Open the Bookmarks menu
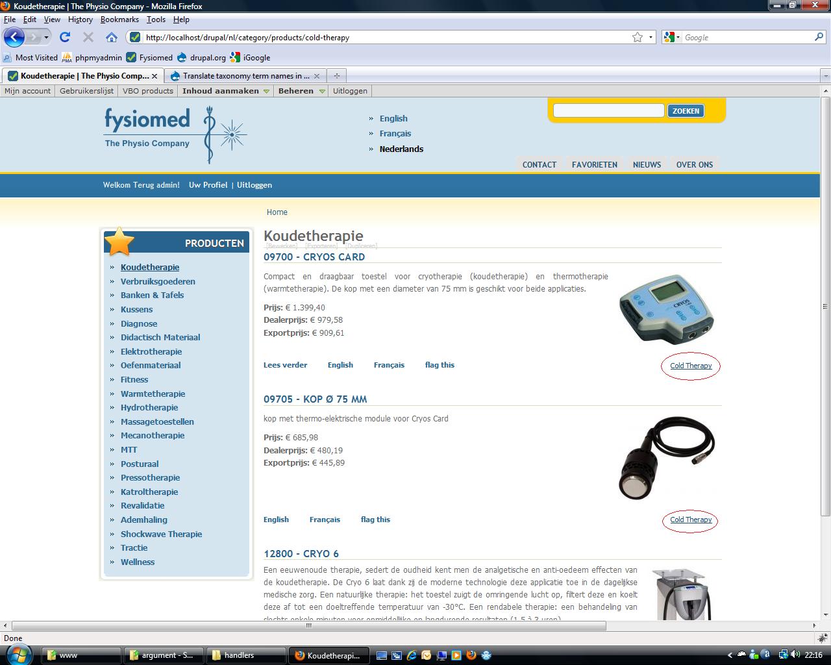Image resolution: width=831 pixels, height=665 pixels. coord(119,19)
